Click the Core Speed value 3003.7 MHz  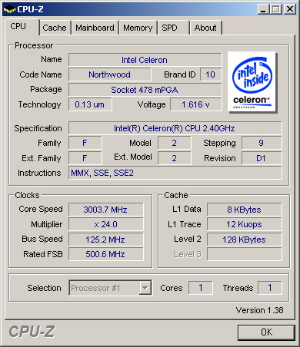pos(105,210)
